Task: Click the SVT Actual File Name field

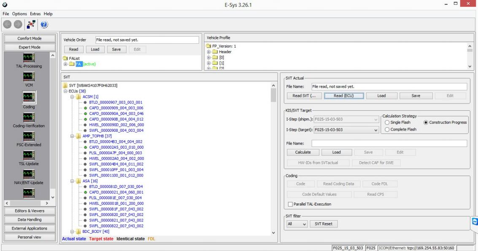Action: click(x=389, y=87)
